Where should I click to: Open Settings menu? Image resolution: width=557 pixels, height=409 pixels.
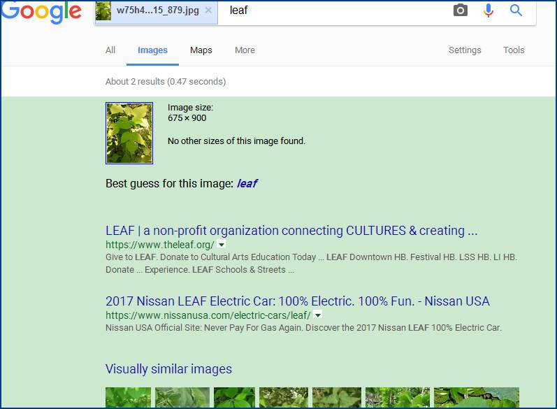coord(465,50)
